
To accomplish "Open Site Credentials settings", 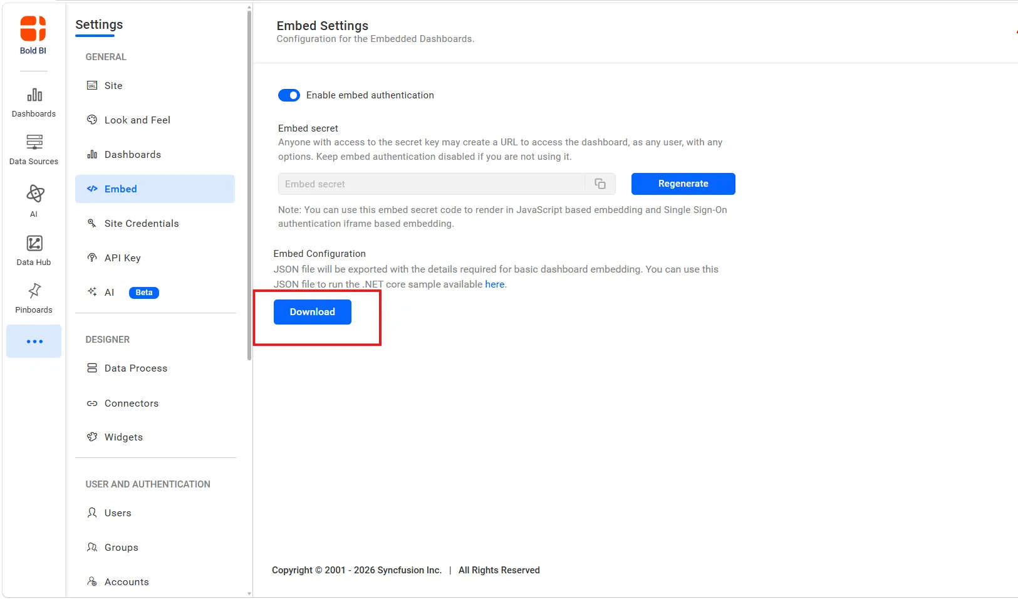I will click(x=155, y=223).
